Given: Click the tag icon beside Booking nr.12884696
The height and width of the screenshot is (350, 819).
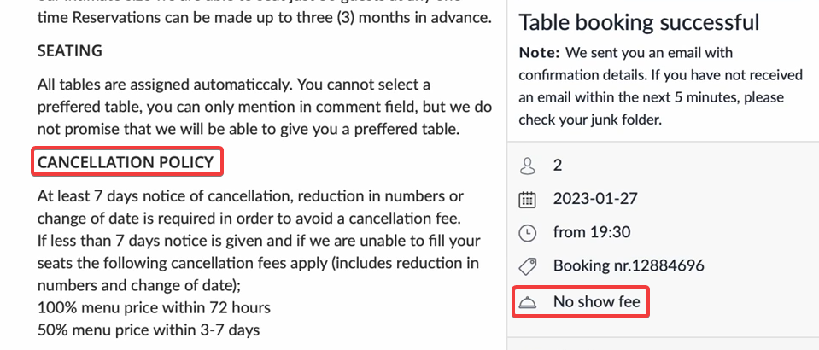Looking at the screenshot, I should pyautogui.click(x=528, y=266).
